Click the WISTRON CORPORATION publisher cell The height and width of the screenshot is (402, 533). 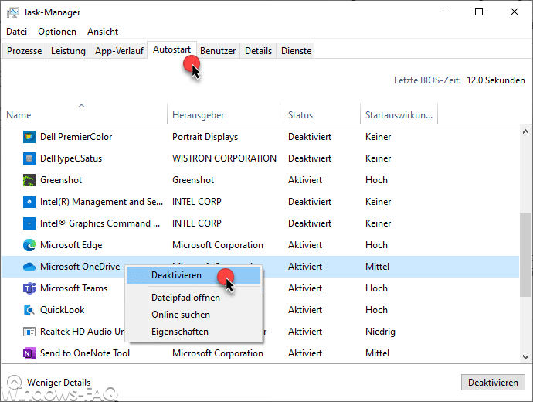224,158
